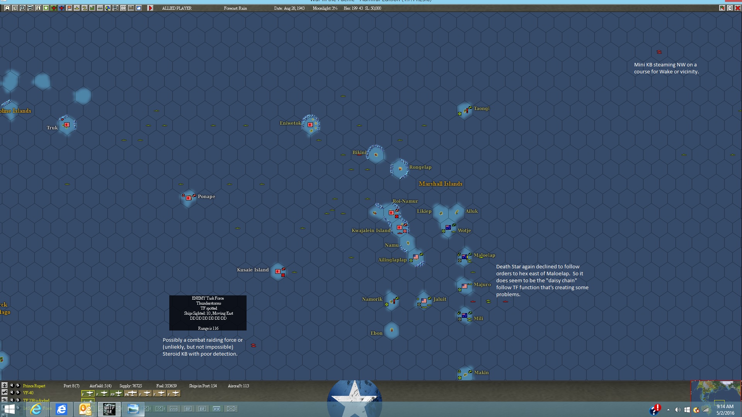742x417 pixels.
Task: Select the FP fighter squadron icon
Action: [116, 393]
